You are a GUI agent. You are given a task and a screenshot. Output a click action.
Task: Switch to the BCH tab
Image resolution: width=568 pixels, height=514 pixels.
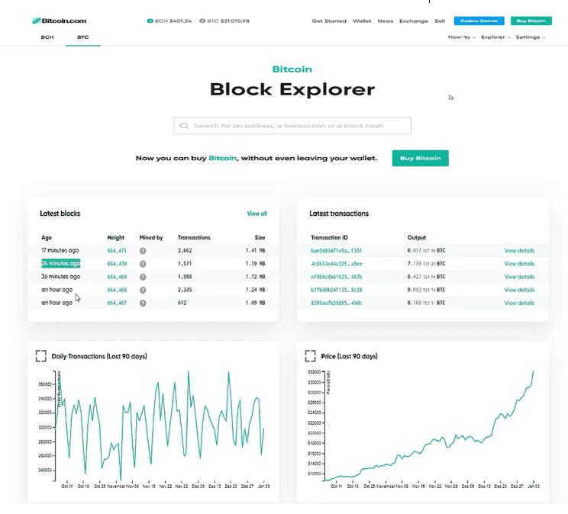tap(47, 37)
